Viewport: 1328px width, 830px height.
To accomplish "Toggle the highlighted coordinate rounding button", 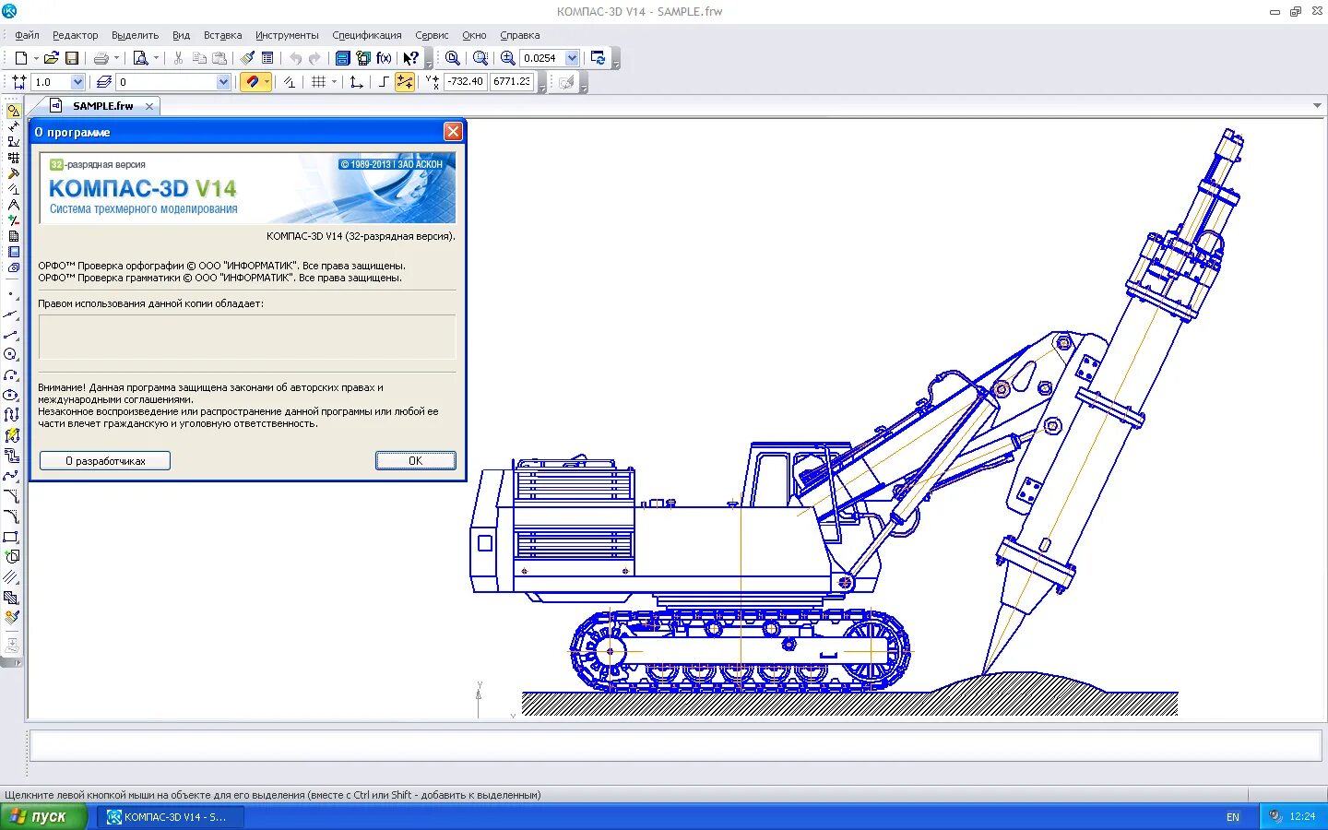I will (x=404, y=82).
